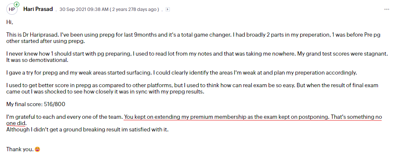Click the 'Although I didn't get a ground breaking' line
393x155 pixels.
pos(87,130)
